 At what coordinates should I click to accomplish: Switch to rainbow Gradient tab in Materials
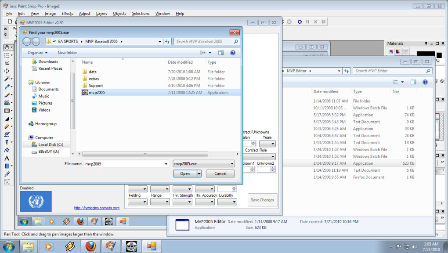click(x=398, y=51)
